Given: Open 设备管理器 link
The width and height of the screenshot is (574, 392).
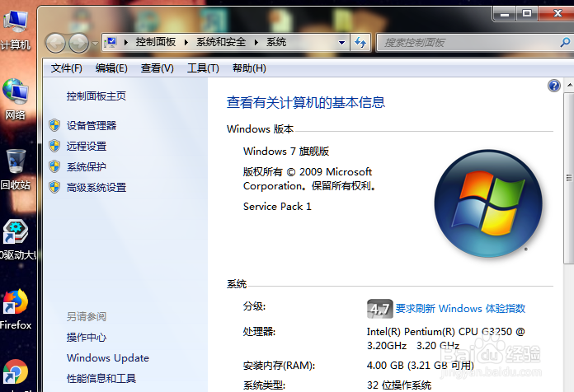Looking at the screenshot, I should point(92,126).
